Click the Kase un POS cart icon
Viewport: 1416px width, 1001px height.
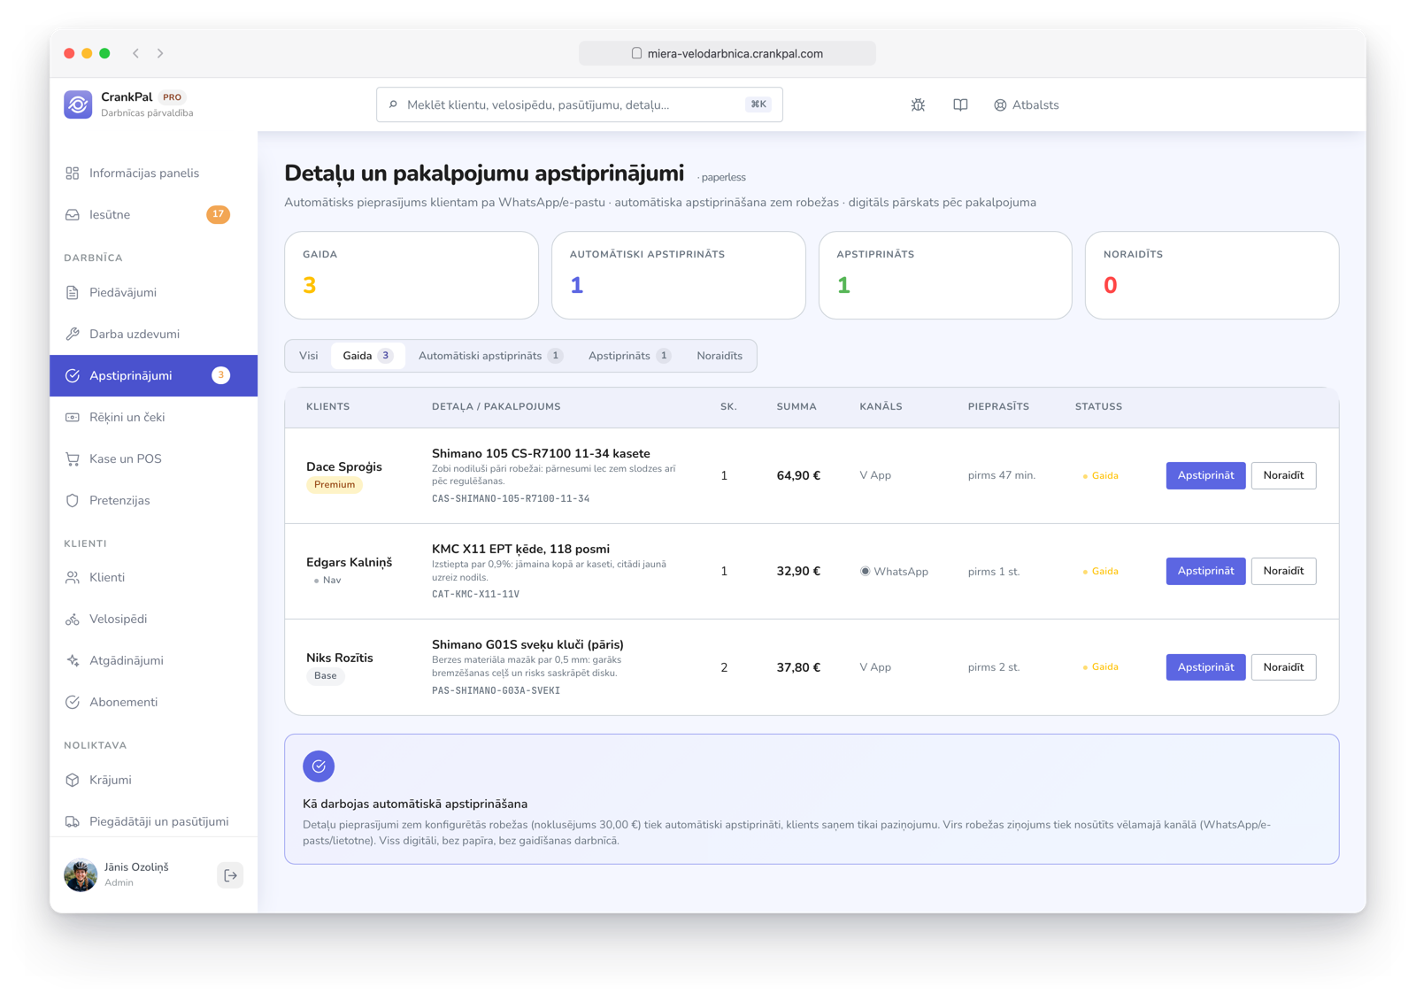pyautogui.click(x=73, y=459)
